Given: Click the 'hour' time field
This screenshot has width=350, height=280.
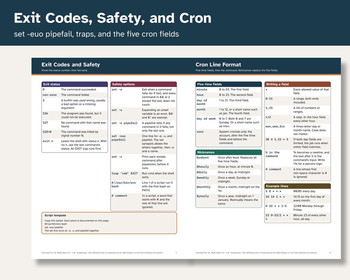Looking at the screenshot, I should 200,95.
